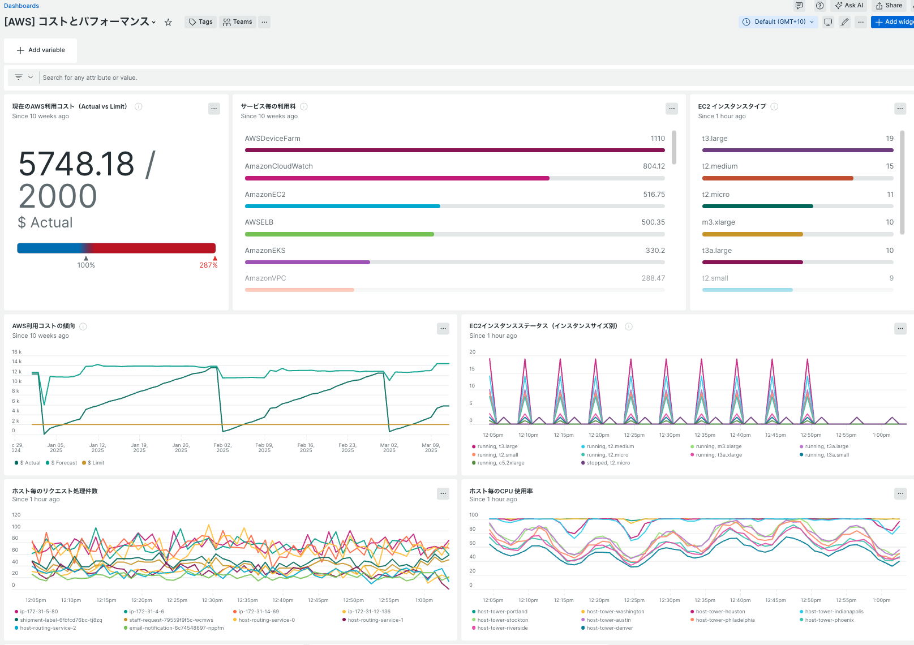Viewport: 914px width, 645px height.
Task: Toggle the email-notification-6c74548697-nppfm legend series
Action: [174, 628]
